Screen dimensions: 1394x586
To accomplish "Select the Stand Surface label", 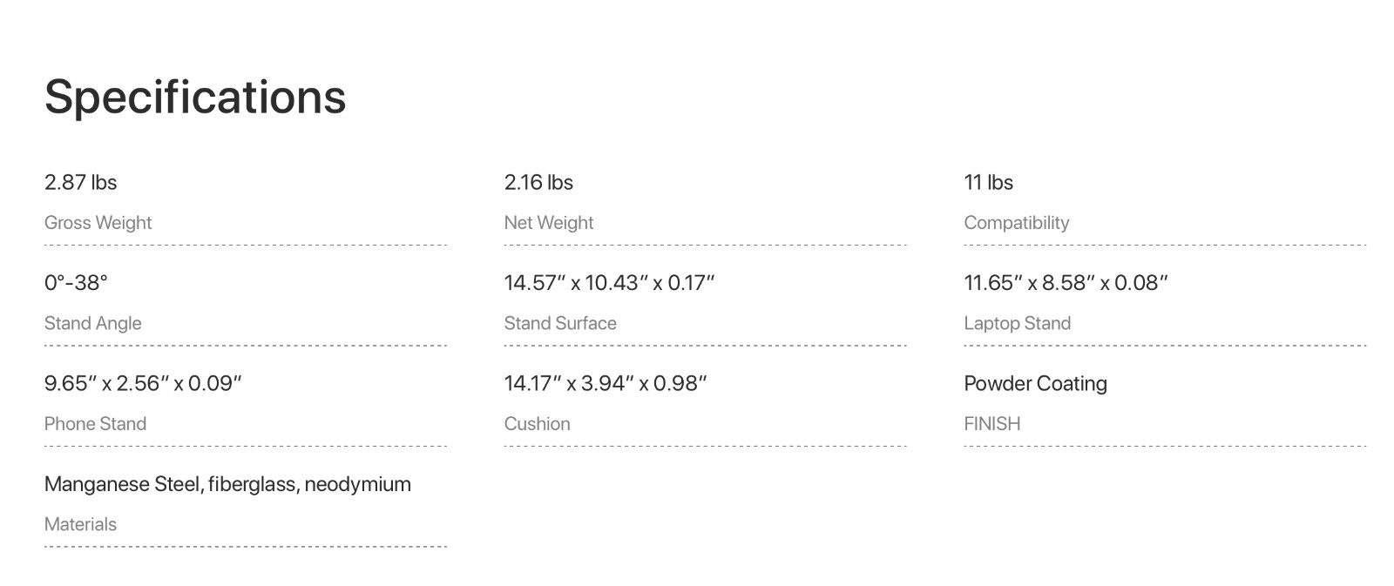I will tap(559, 323).
